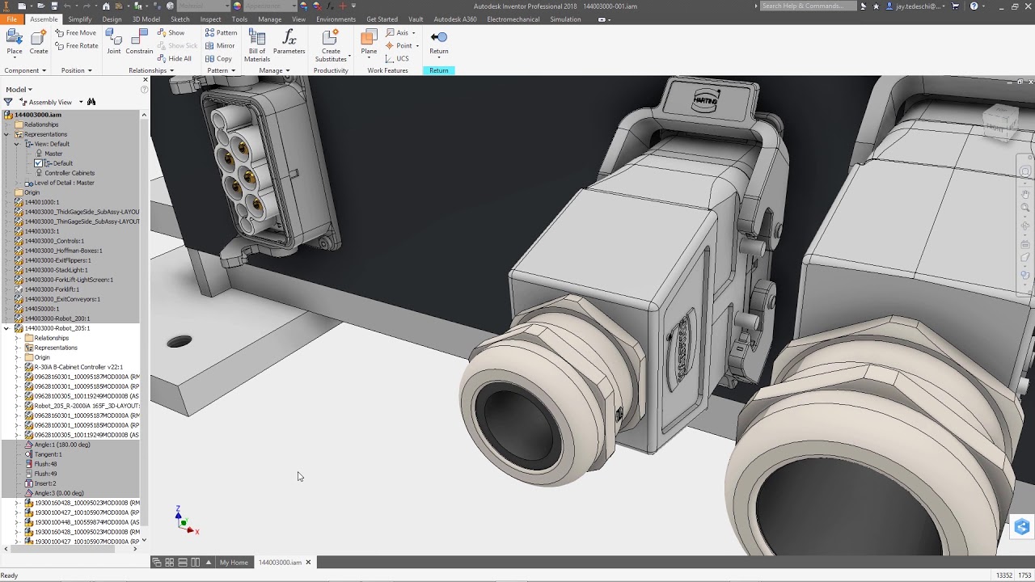Switch to the 3D Model ribbon tab
The width and height of the screenshot is (1035, 582).
click(x=146, y=19)
